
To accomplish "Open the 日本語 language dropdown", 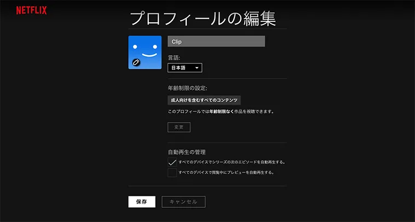I will click(184, 68).
